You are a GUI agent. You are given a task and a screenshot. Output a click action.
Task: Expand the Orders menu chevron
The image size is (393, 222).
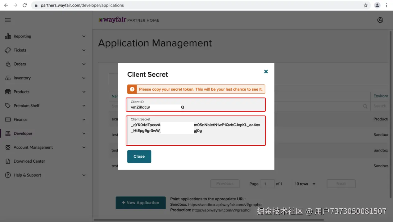click(84, 64)
